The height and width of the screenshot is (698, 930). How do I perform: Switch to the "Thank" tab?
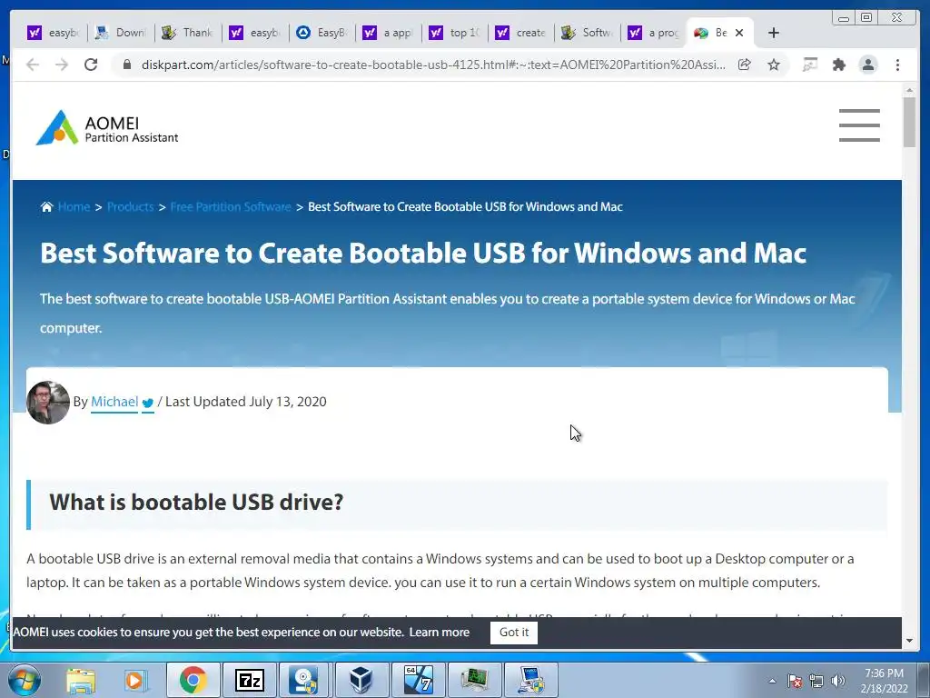pyautogui.click(x=187, y=33)
